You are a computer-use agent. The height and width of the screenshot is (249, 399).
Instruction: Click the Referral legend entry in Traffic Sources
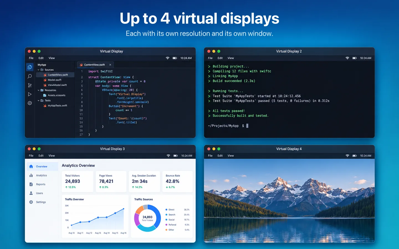177,225
